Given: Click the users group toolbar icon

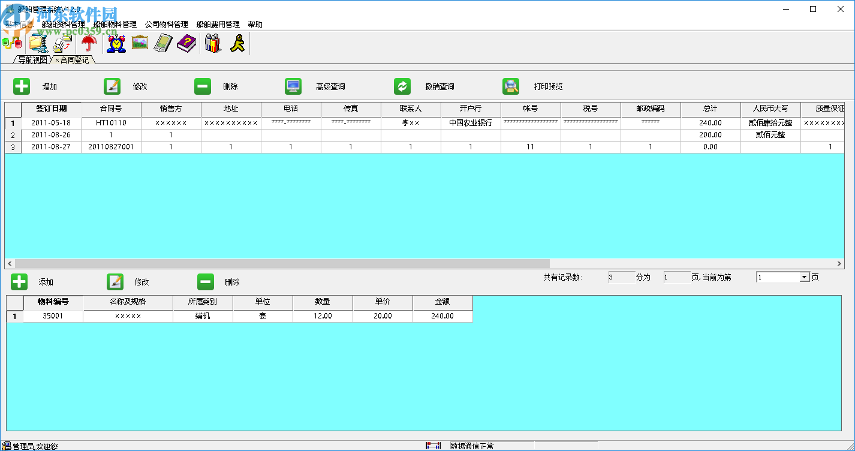Looking at the screenshot, I should coord(213,43).
